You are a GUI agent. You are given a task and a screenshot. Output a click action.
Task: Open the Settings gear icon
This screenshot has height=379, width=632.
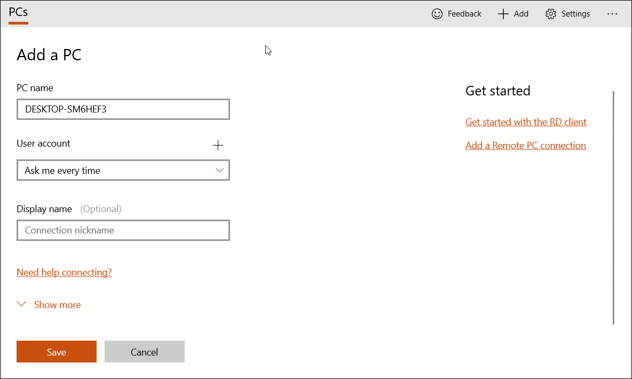[550, 13]
